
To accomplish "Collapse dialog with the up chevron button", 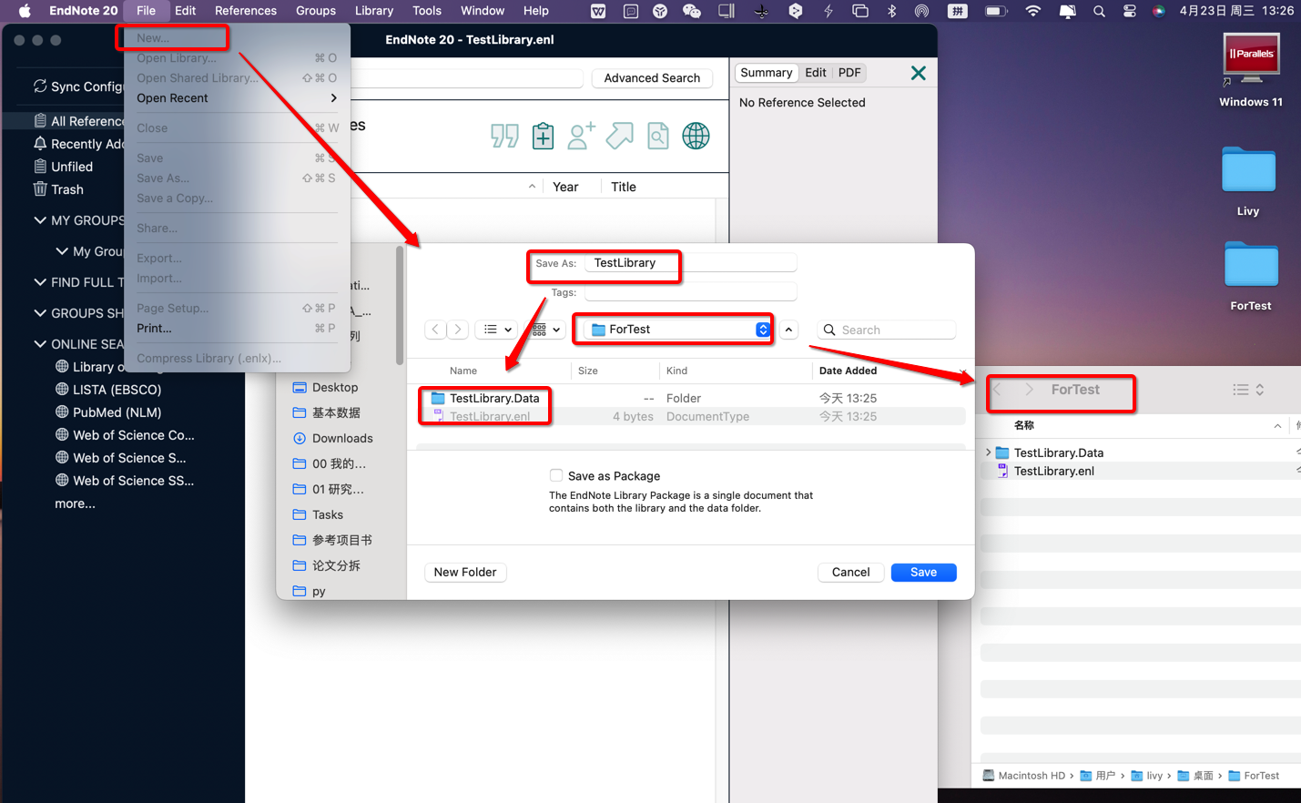I will point(788,330).
